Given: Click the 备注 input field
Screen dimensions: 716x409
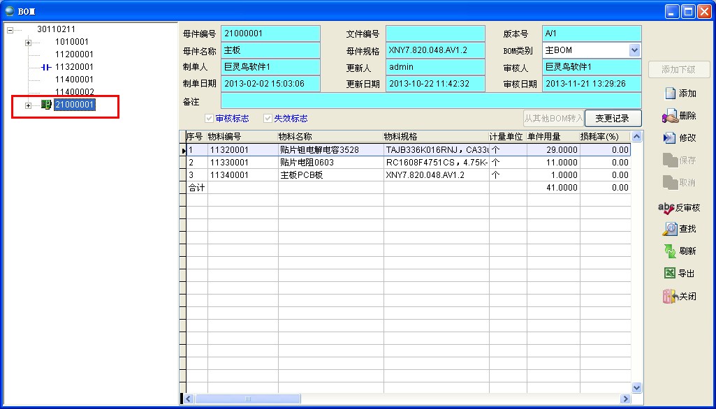Looking at the screenshot, I should [x=430, y=101].
